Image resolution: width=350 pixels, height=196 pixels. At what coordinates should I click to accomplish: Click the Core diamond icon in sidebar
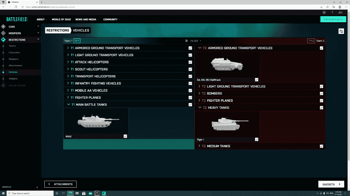(3, 27)
